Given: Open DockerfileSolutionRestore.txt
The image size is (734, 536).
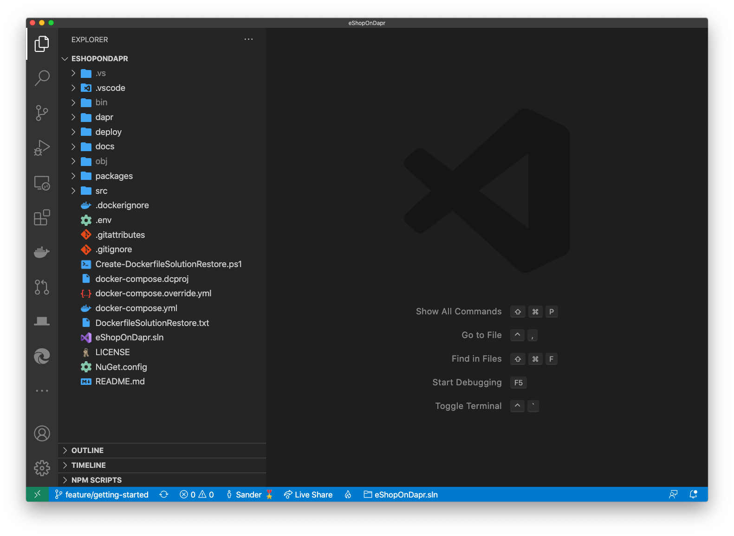Looking at the screenshot, I should 162,323.
